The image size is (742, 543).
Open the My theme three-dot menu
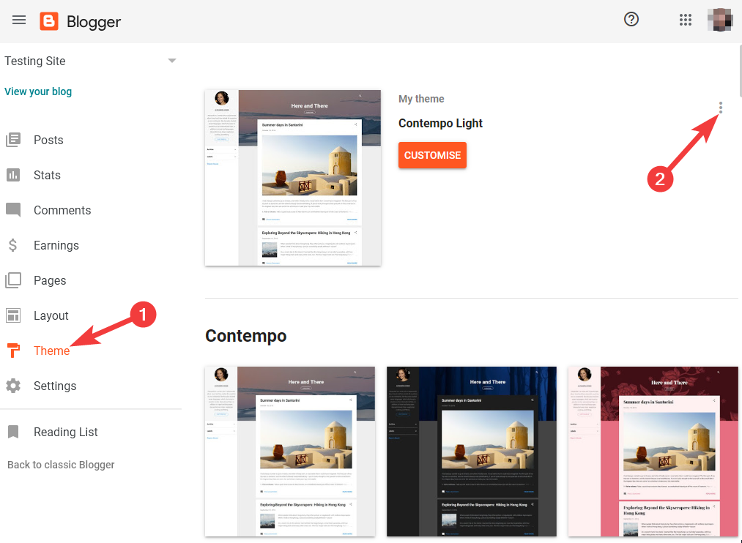[720, 108]
